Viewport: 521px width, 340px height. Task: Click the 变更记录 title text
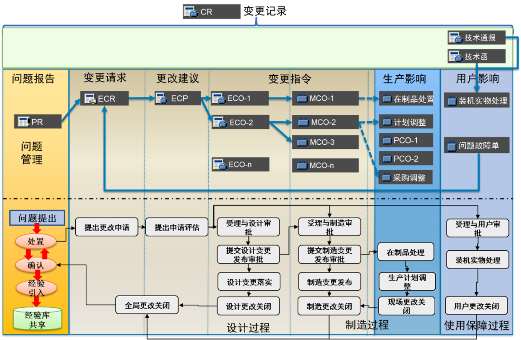[265, 11]
